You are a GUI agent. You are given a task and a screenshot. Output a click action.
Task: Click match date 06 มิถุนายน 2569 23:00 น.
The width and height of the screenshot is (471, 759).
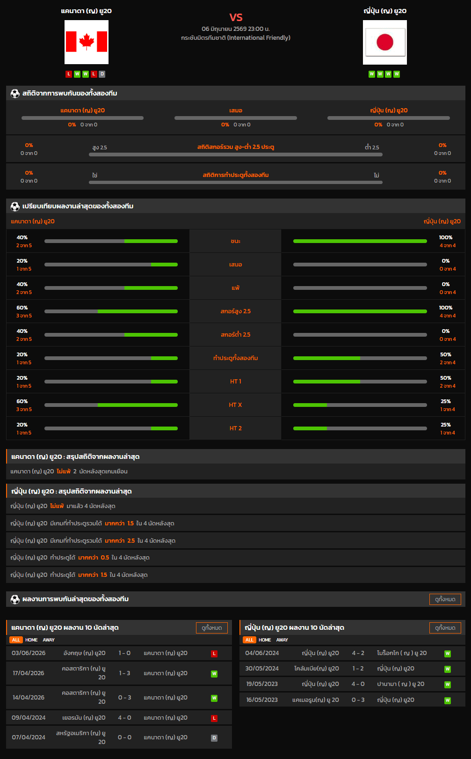[236, 29]
